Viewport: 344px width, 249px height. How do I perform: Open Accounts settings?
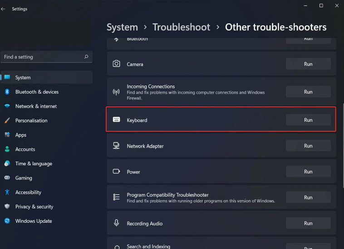pos(46,149)
